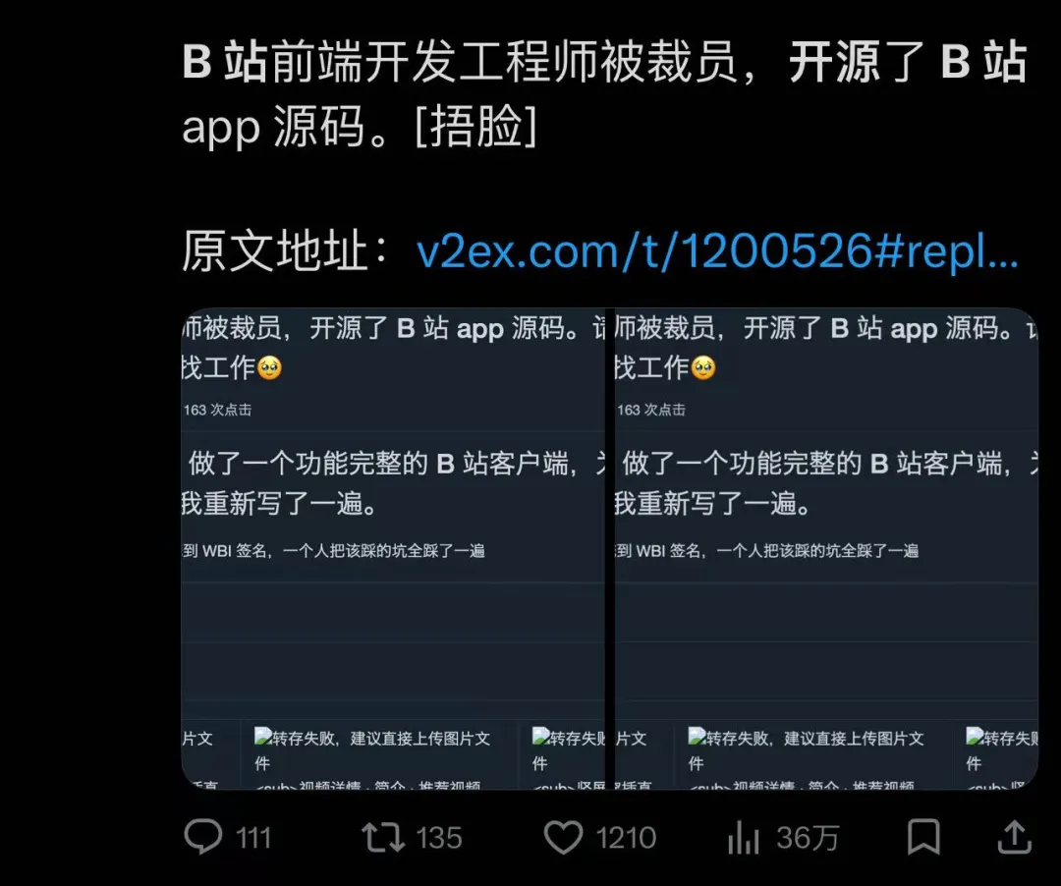Open the v2ex.com/t/1200526 link
Image resolution: width=1061 pixels, height=886 pixels.
pos(717,251)
